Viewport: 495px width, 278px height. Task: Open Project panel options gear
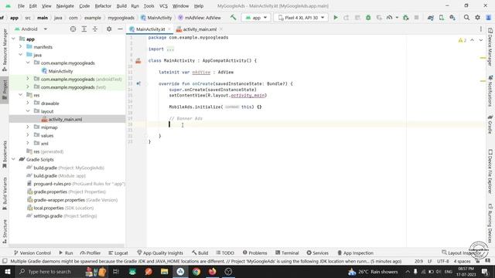coord(109,29)
